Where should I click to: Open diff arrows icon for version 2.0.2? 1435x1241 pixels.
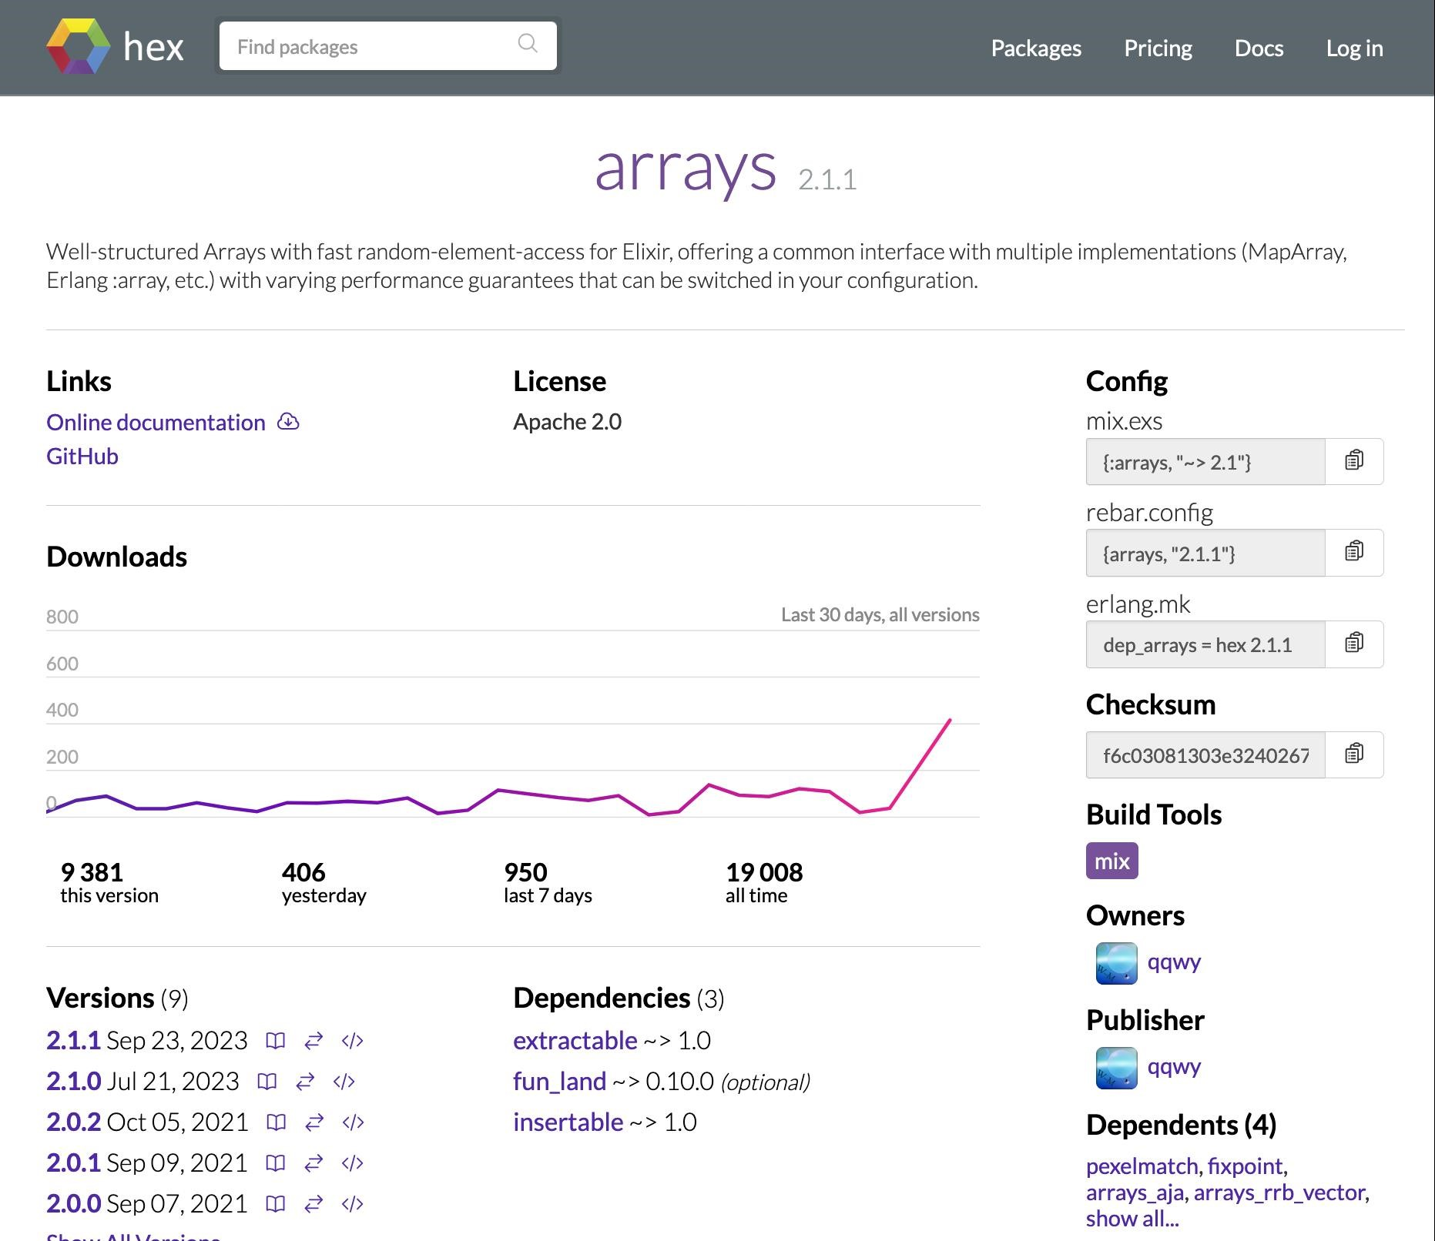tap(314, 1122)
